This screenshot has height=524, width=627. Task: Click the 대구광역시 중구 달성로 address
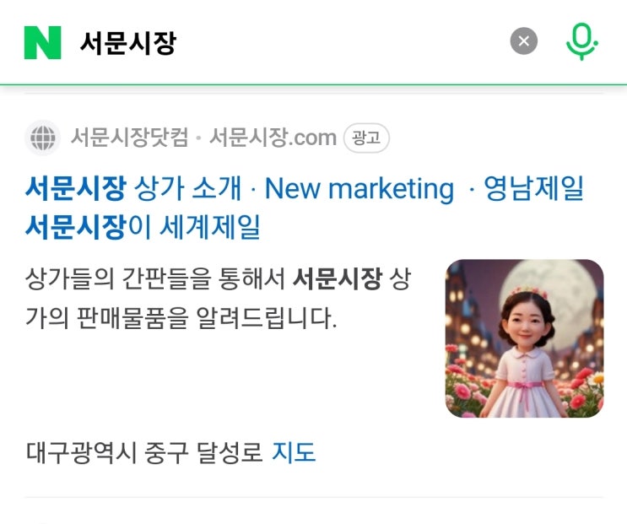pos(144,452)
